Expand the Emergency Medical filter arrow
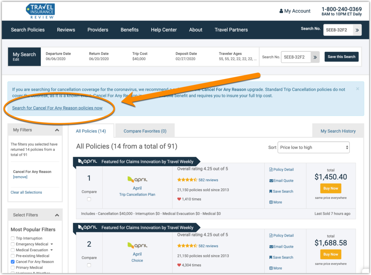Viewport: 371px width, 275px height. 52,244
